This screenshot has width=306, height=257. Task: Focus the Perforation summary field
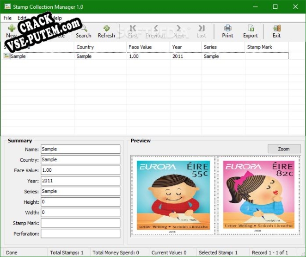[x=80, y=233]
